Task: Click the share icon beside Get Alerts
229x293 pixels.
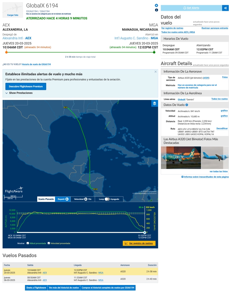Action: (x=226, y=8)
